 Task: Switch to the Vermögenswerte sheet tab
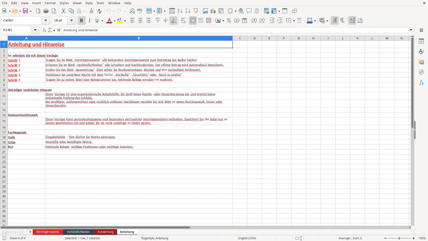click(x=47, y=232)
